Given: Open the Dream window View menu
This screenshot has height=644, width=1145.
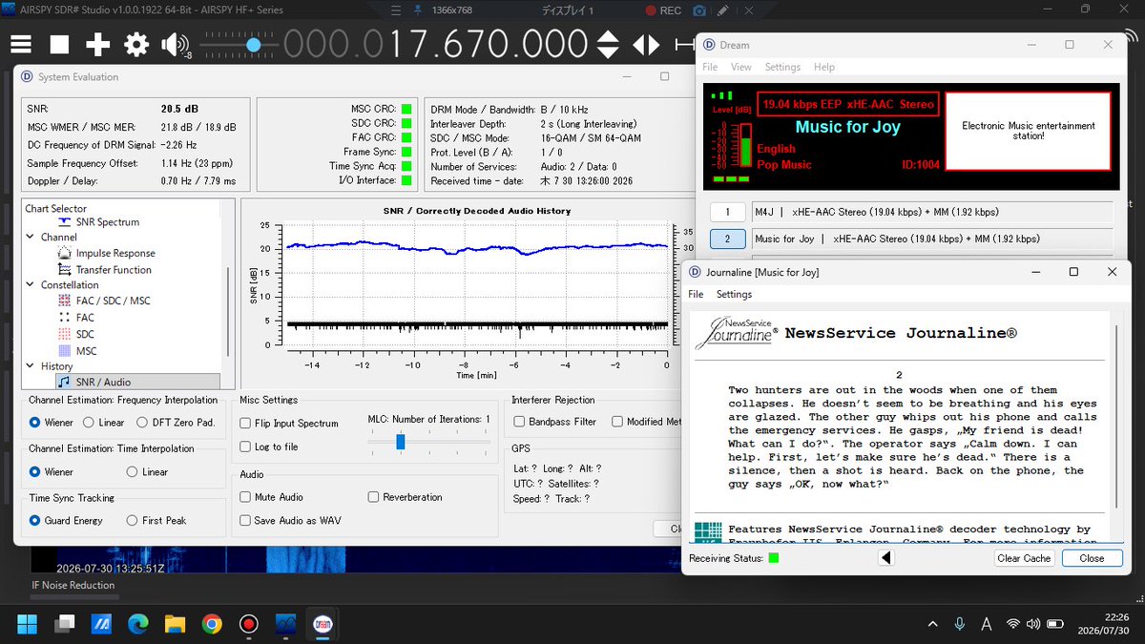Looking at the screenshot, I should click(741, 67).
